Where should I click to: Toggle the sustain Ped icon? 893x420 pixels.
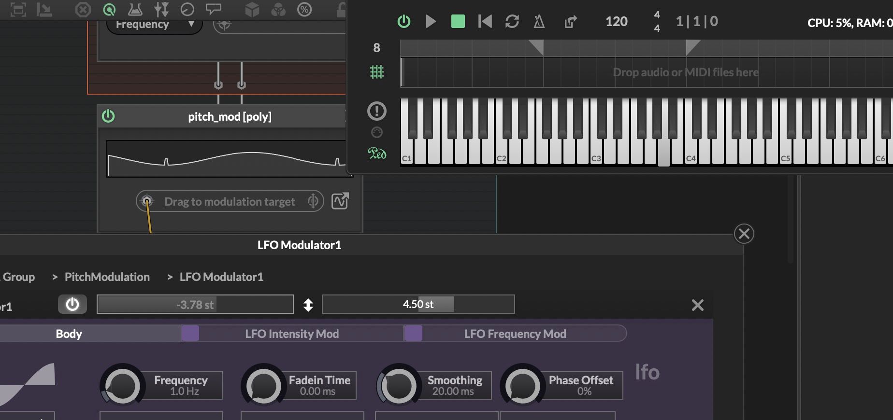coord(377,153)
